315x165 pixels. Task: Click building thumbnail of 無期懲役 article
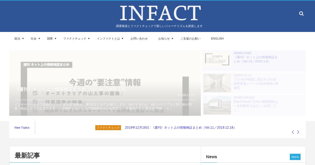click(x=217, y=105)
